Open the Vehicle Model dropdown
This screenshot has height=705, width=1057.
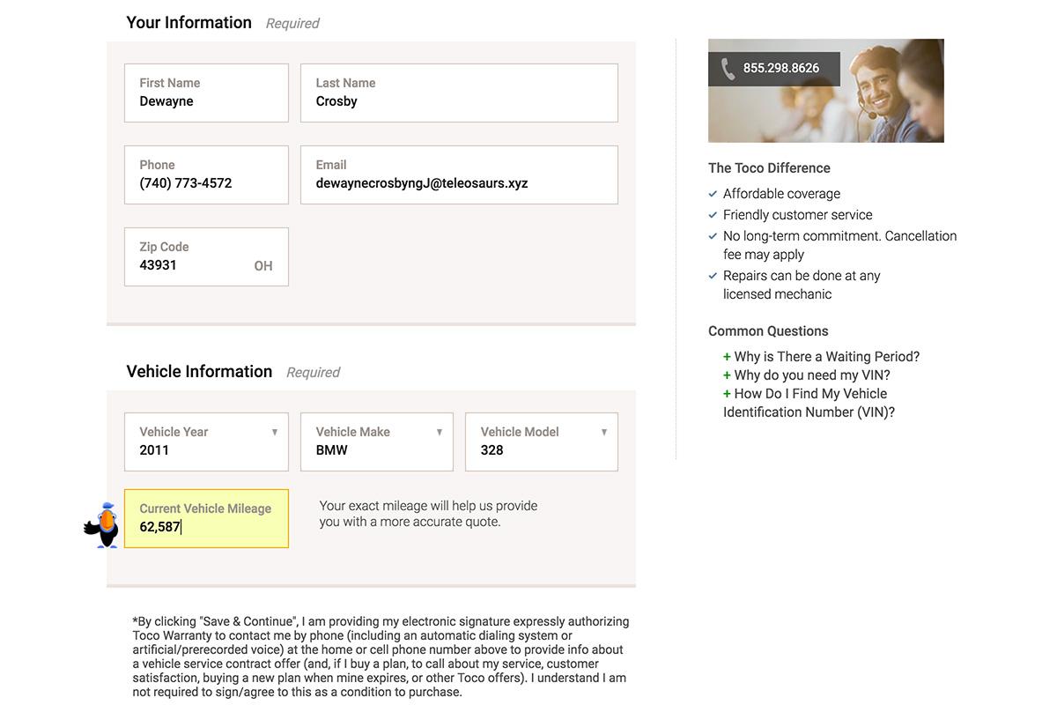pyautogui.click(x=541, y=442)
